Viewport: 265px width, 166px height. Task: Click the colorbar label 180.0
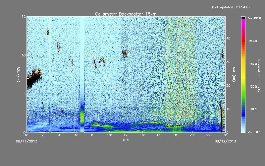click(x=253, y=64)
